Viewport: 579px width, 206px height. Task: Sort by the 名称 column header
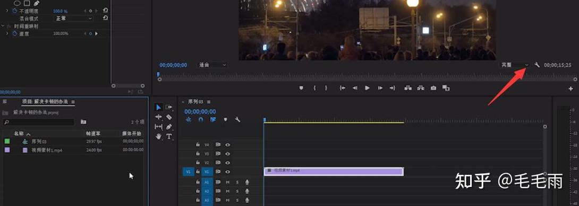click(x=19, y=134)
